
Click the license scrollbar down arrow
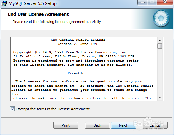[x=160, y=98]
